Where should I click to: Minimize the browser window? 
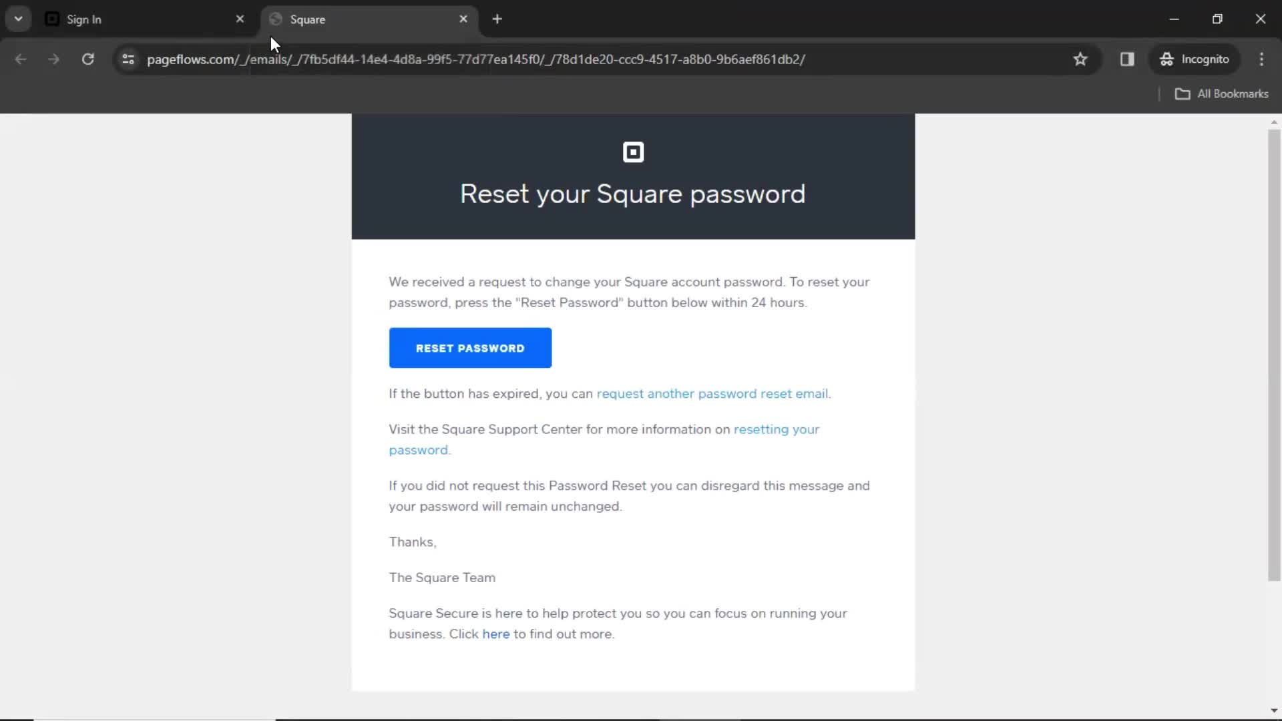click(x=1174, y=19)
